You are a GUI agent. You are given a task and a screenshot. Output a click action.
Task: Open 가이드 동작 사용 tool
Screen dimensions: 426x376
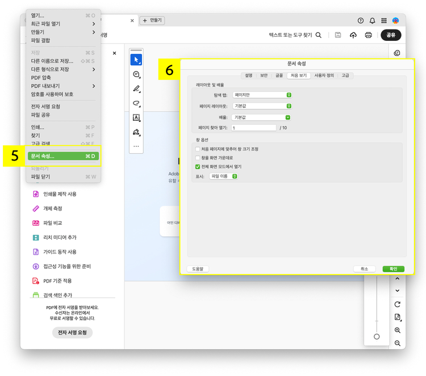[55, 252]
